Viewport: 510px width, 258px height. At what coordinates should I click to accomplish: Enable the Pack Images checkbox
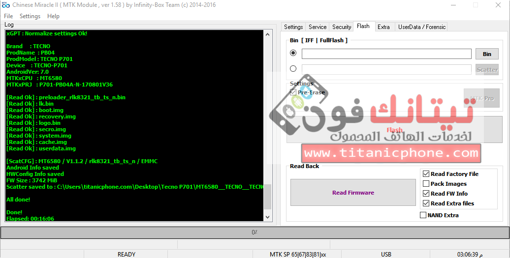pos(426,184)
